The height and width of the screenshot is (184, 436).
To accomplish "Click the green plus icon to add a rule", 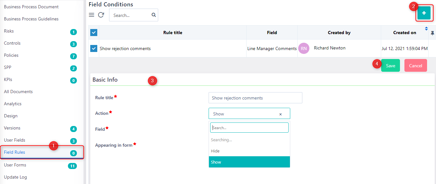I will (x=424, y=13).
